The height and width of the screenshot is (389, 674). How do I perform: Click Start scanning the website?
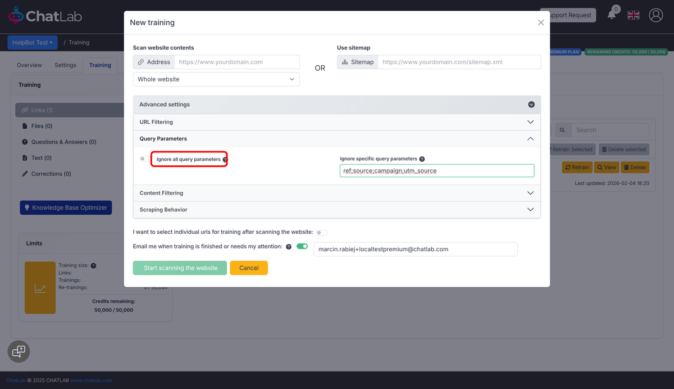click(180, 268)
